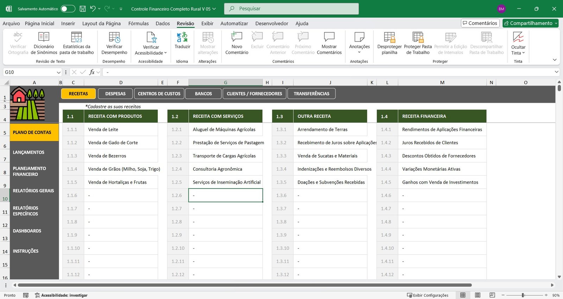Expand the Anotações dropdown
This screenshot has height=299, width=563.
point(359,52)
